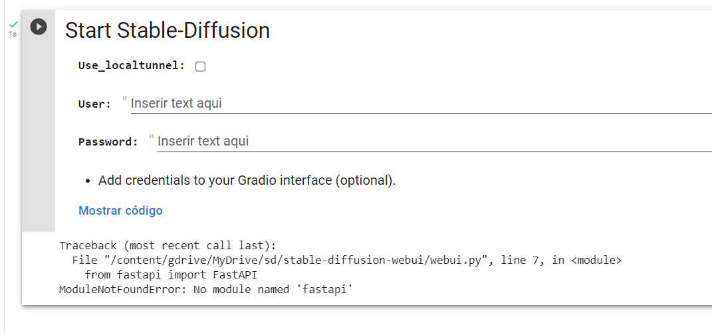This screenshot has height=333, width=712.
Task: Click the gray cell gutter under run button
Action: click(x=39, y=136)
